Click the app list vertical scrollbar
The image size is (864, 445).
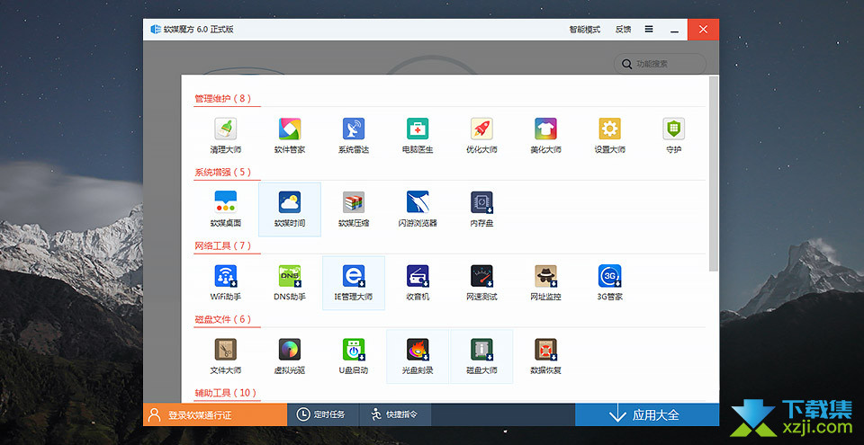coord(714,174)
